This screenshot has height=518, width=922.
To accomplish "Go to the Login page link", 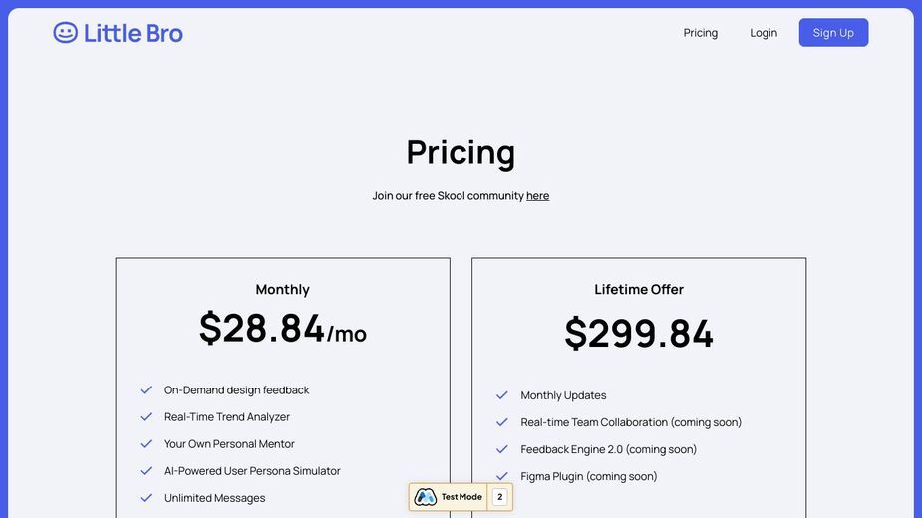I will (x=764, y=33).
